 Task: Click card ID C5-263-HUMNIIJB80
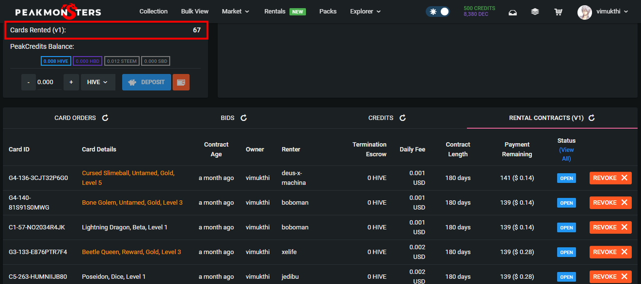pyautogui.click(x=38, y=276)
